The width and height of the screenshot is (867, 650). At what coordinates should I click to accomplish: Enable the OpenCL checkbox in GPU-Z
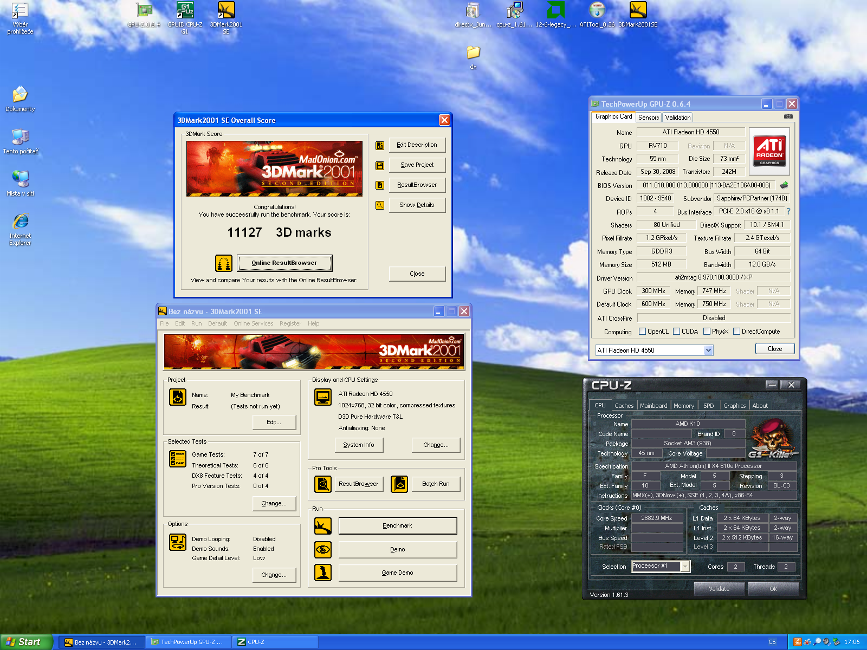pos(643,331)
